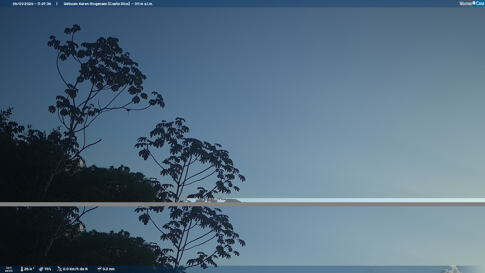
Task: Click the 0.2 mm rainfall reading
Action: 109,269
